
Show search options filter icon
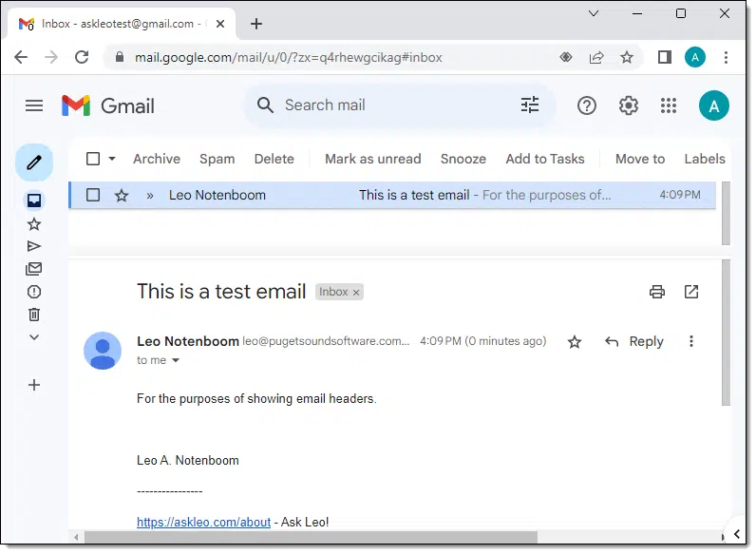532,105
